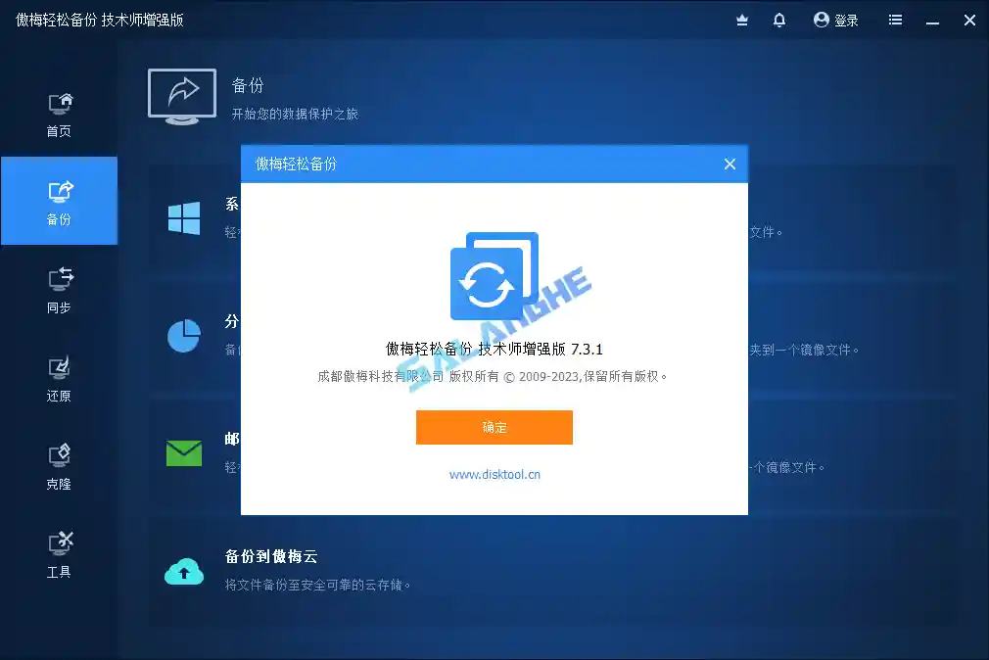
Task: Open the hamburger menu in title bar
Action: point(895,20)
